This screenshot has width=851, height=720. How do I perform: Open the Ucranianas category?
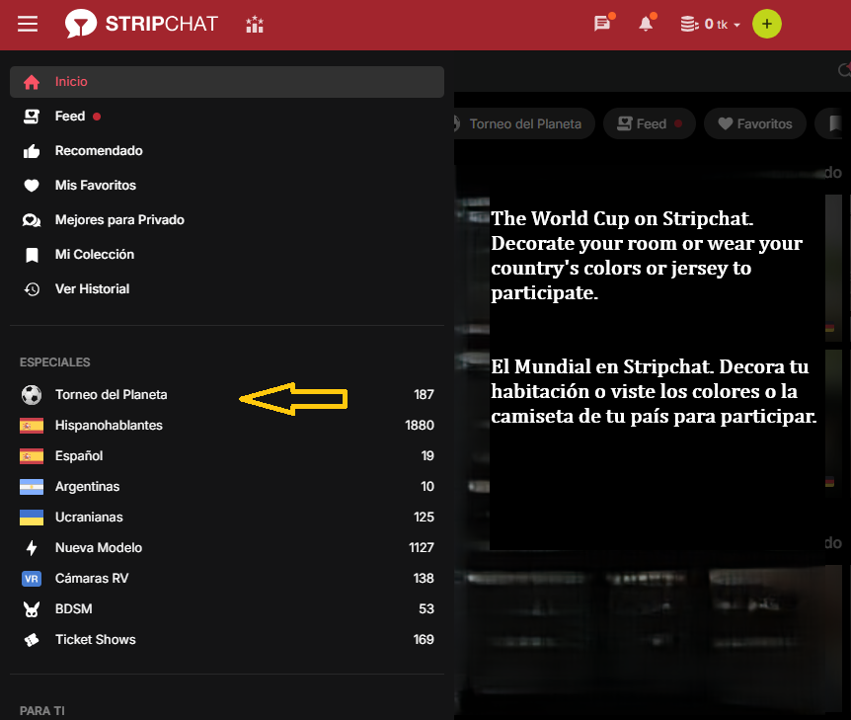227,517
